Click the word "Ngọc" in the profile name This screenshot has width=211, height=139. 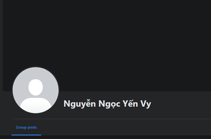tap(109, 104)
